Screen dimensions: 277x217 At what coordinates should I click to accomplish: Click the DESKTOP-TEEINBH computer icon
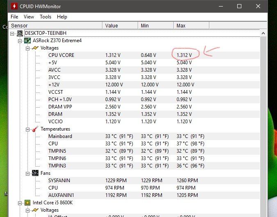20,33
